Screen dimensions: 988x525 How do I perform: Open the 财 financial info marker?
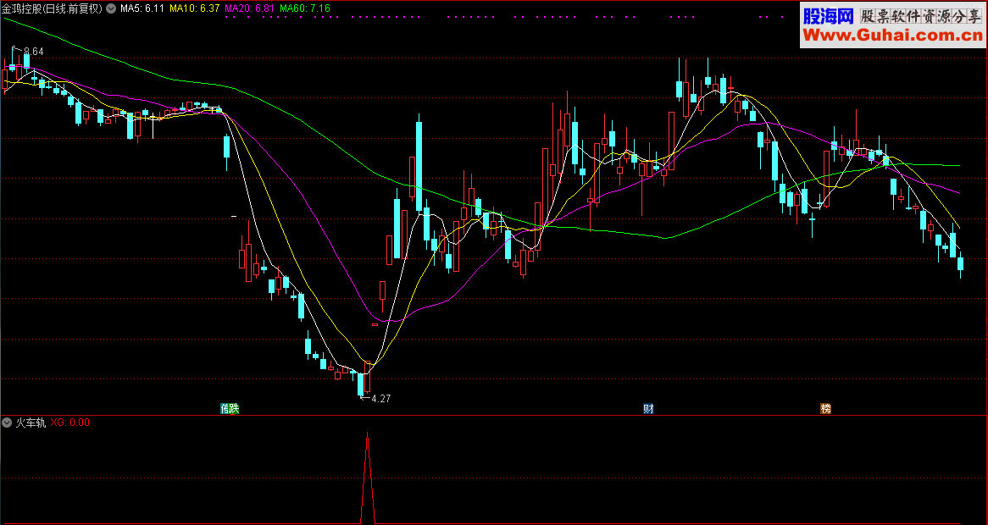(648, 408)
